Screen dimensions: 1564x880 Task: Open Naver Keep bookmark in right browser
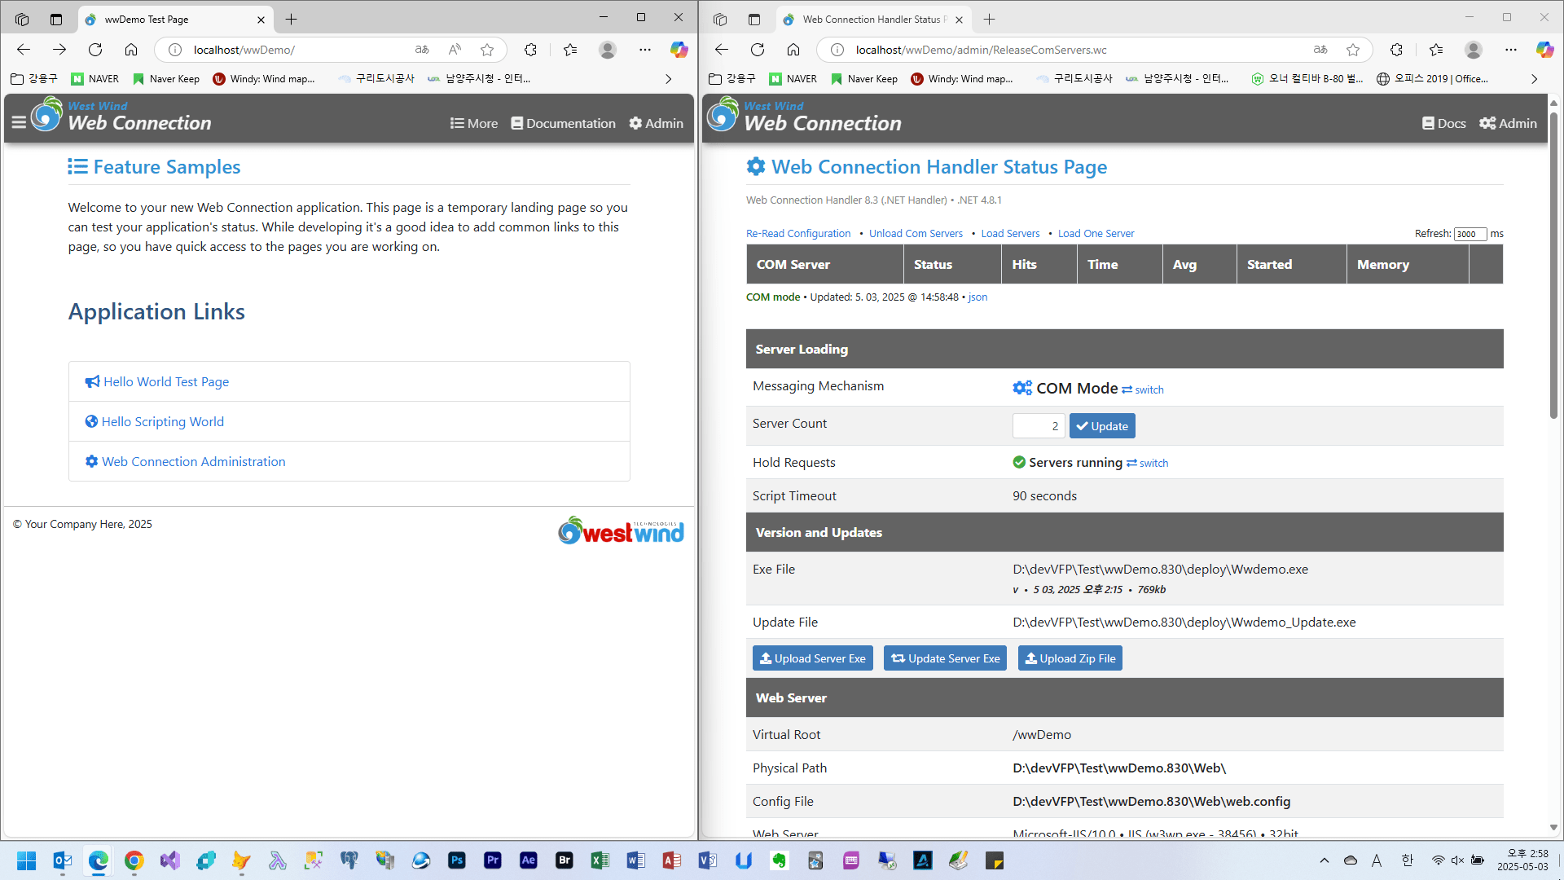tap(864, 79)
